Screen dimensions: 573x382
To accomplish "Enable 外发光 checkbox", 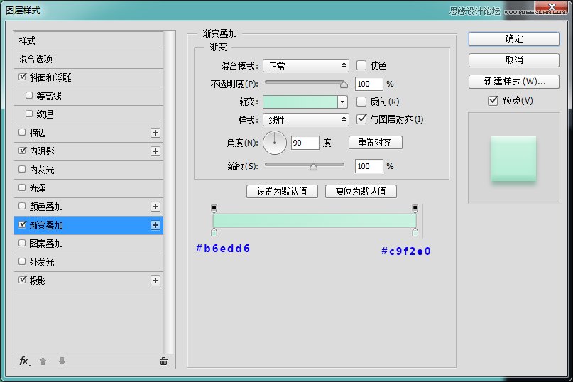I will [x=22, y=261].
